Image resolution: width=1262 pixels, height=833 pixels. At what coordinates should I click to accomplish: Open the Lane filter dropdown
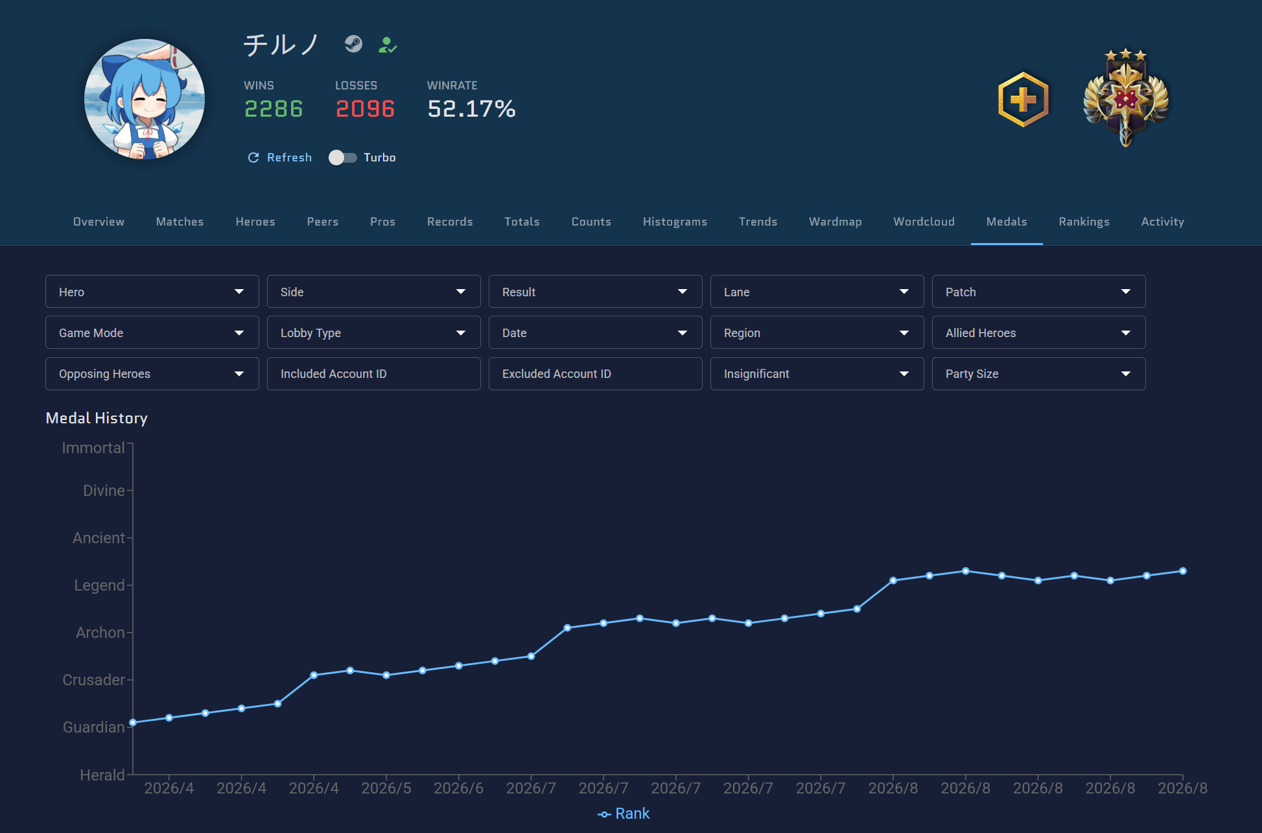(x=817, y=292)
